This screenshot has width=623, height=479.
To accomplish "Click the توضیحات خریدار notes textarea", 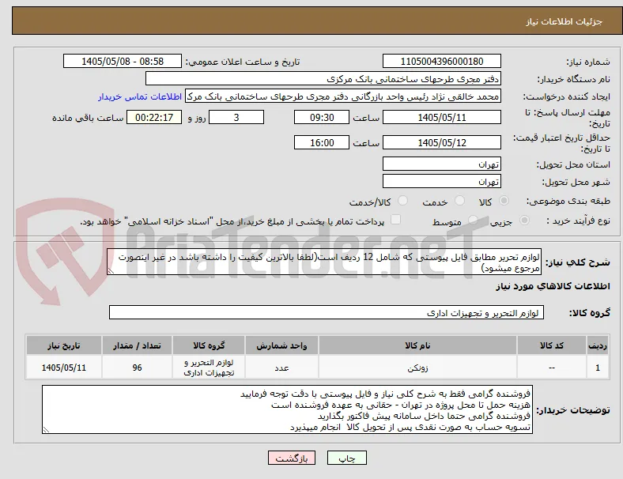I will coord(287,409).
